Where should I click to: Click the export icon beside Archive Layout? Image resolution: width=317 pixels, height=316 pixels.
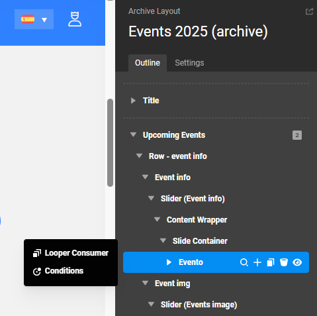(309, 11)
